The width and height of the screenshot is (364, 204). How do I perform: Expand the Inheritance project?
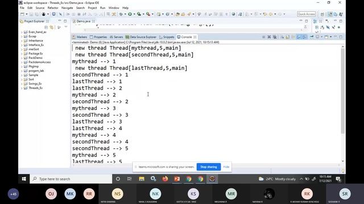coord(22,41)
